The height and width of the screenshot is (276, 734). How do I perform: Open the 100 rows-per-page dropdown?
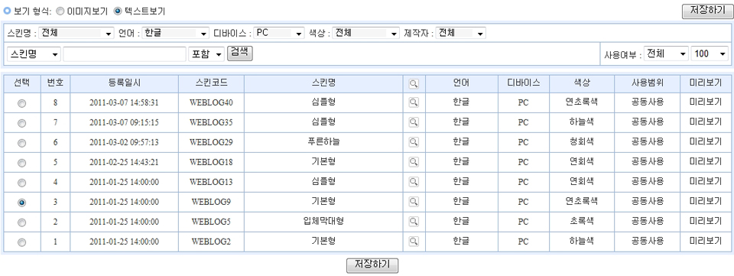point(710,54)
